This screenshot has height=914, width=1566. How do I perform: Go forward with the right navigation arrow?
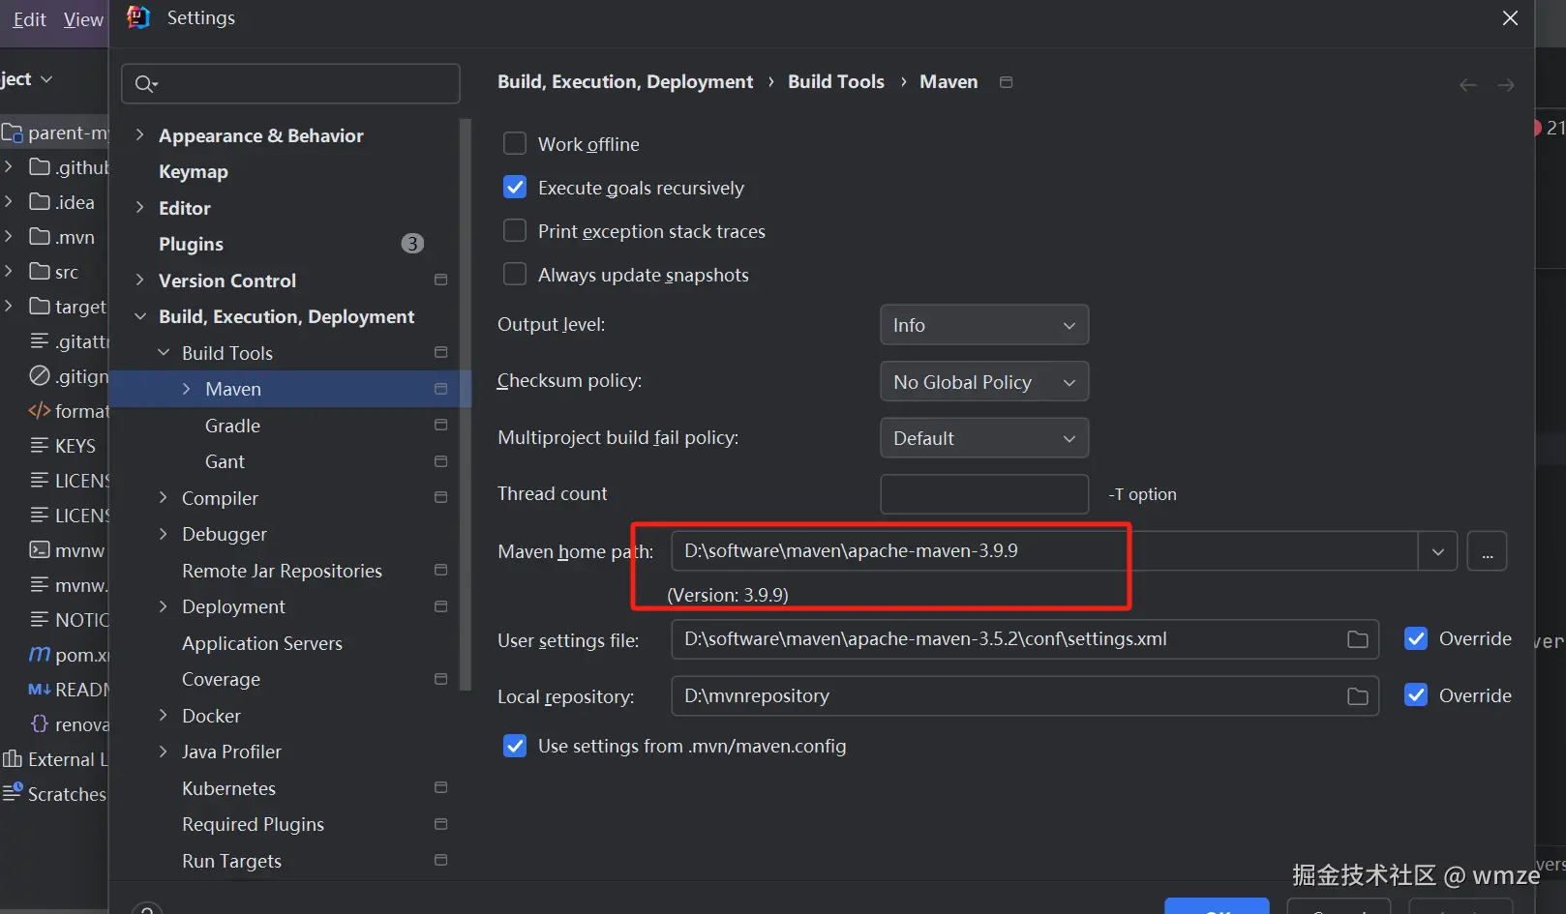[1506, 85]
